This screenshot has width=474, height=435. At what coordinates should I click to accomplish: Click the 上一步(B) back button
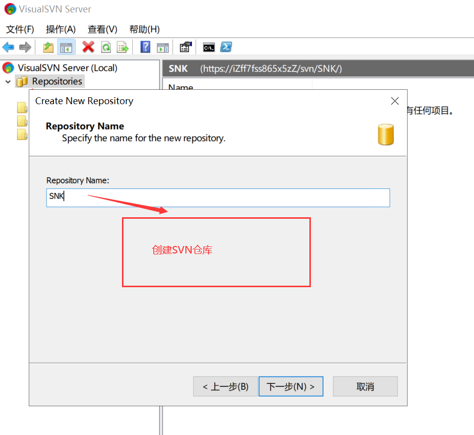pyautogui.click(x=226, y=386)
